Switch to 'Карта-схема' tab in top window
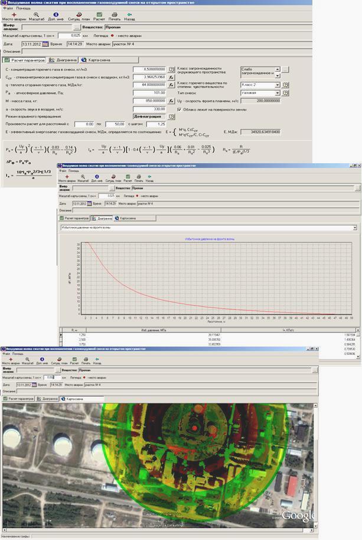Viewport: 362px width, 540px height. point(96,60)
